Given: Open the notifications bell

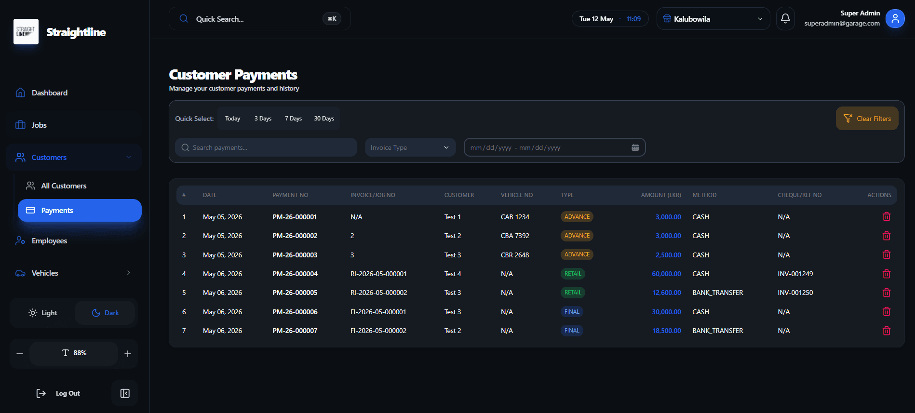Looking at the screenshot, I should (x=785, y=19).
